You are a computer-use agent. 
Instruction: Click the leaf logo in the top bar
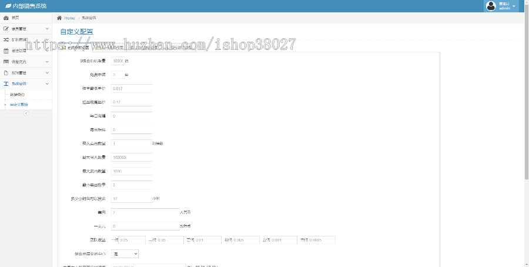click(8, 6)
